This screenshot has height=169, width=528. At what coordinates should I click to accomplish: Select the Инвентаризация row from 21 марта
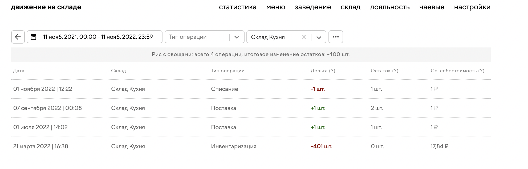coord(233,146)
